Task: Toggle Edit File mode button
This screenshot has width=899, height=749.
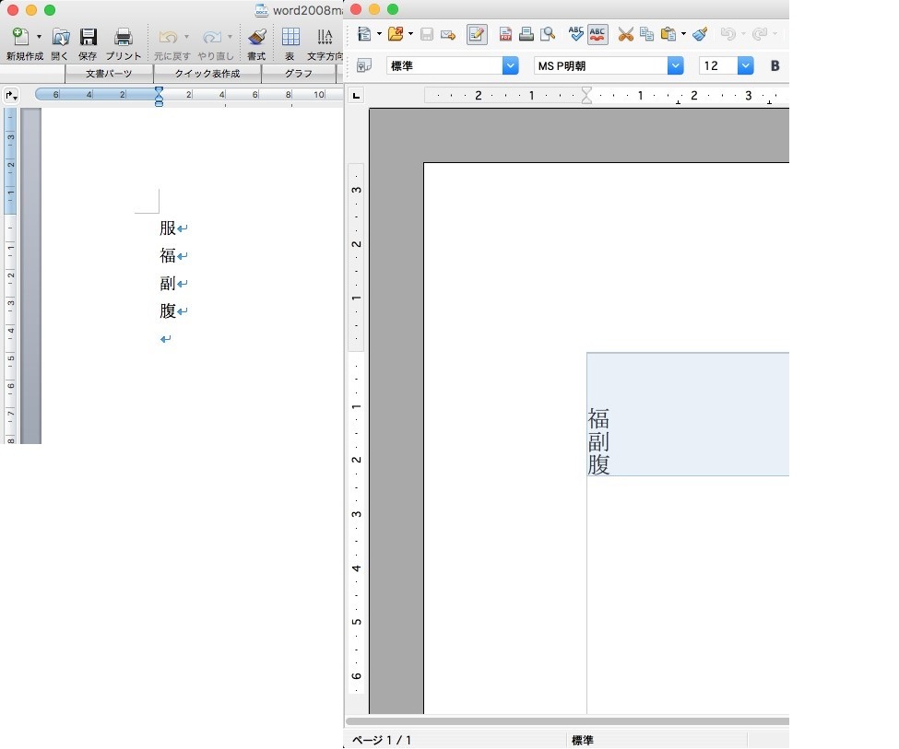Action: click(x=477, y=35)
